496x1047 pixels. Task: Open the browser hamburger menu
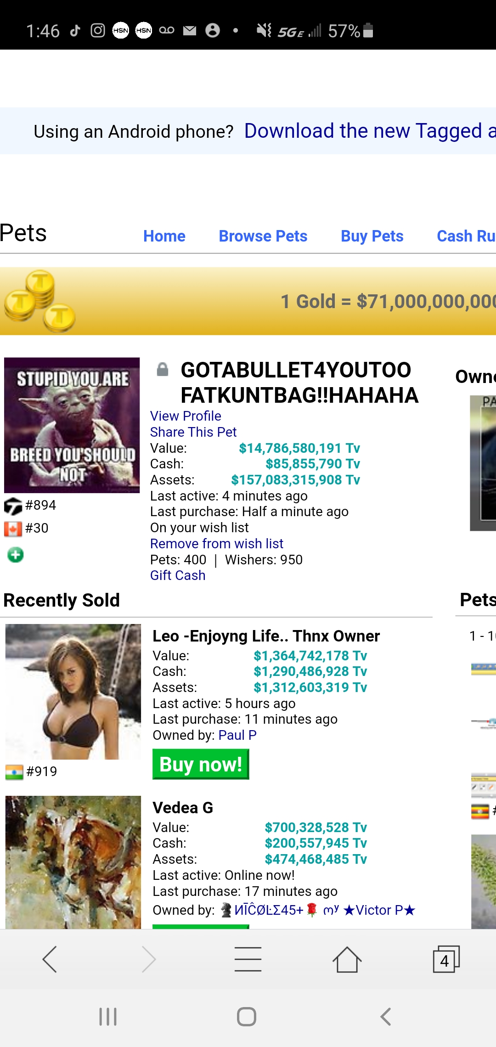click(x=248, y=959)
